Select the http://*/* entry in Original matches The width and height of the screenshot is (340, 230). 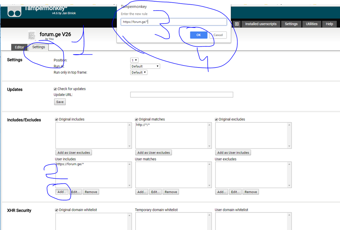pos(143,125)
